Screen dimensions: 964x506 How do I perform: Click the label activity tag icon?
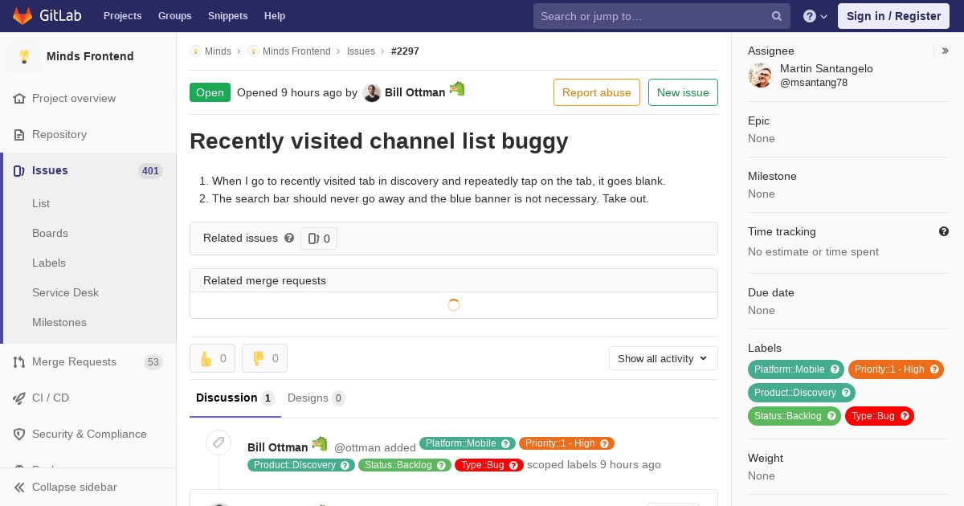(219, 443)
